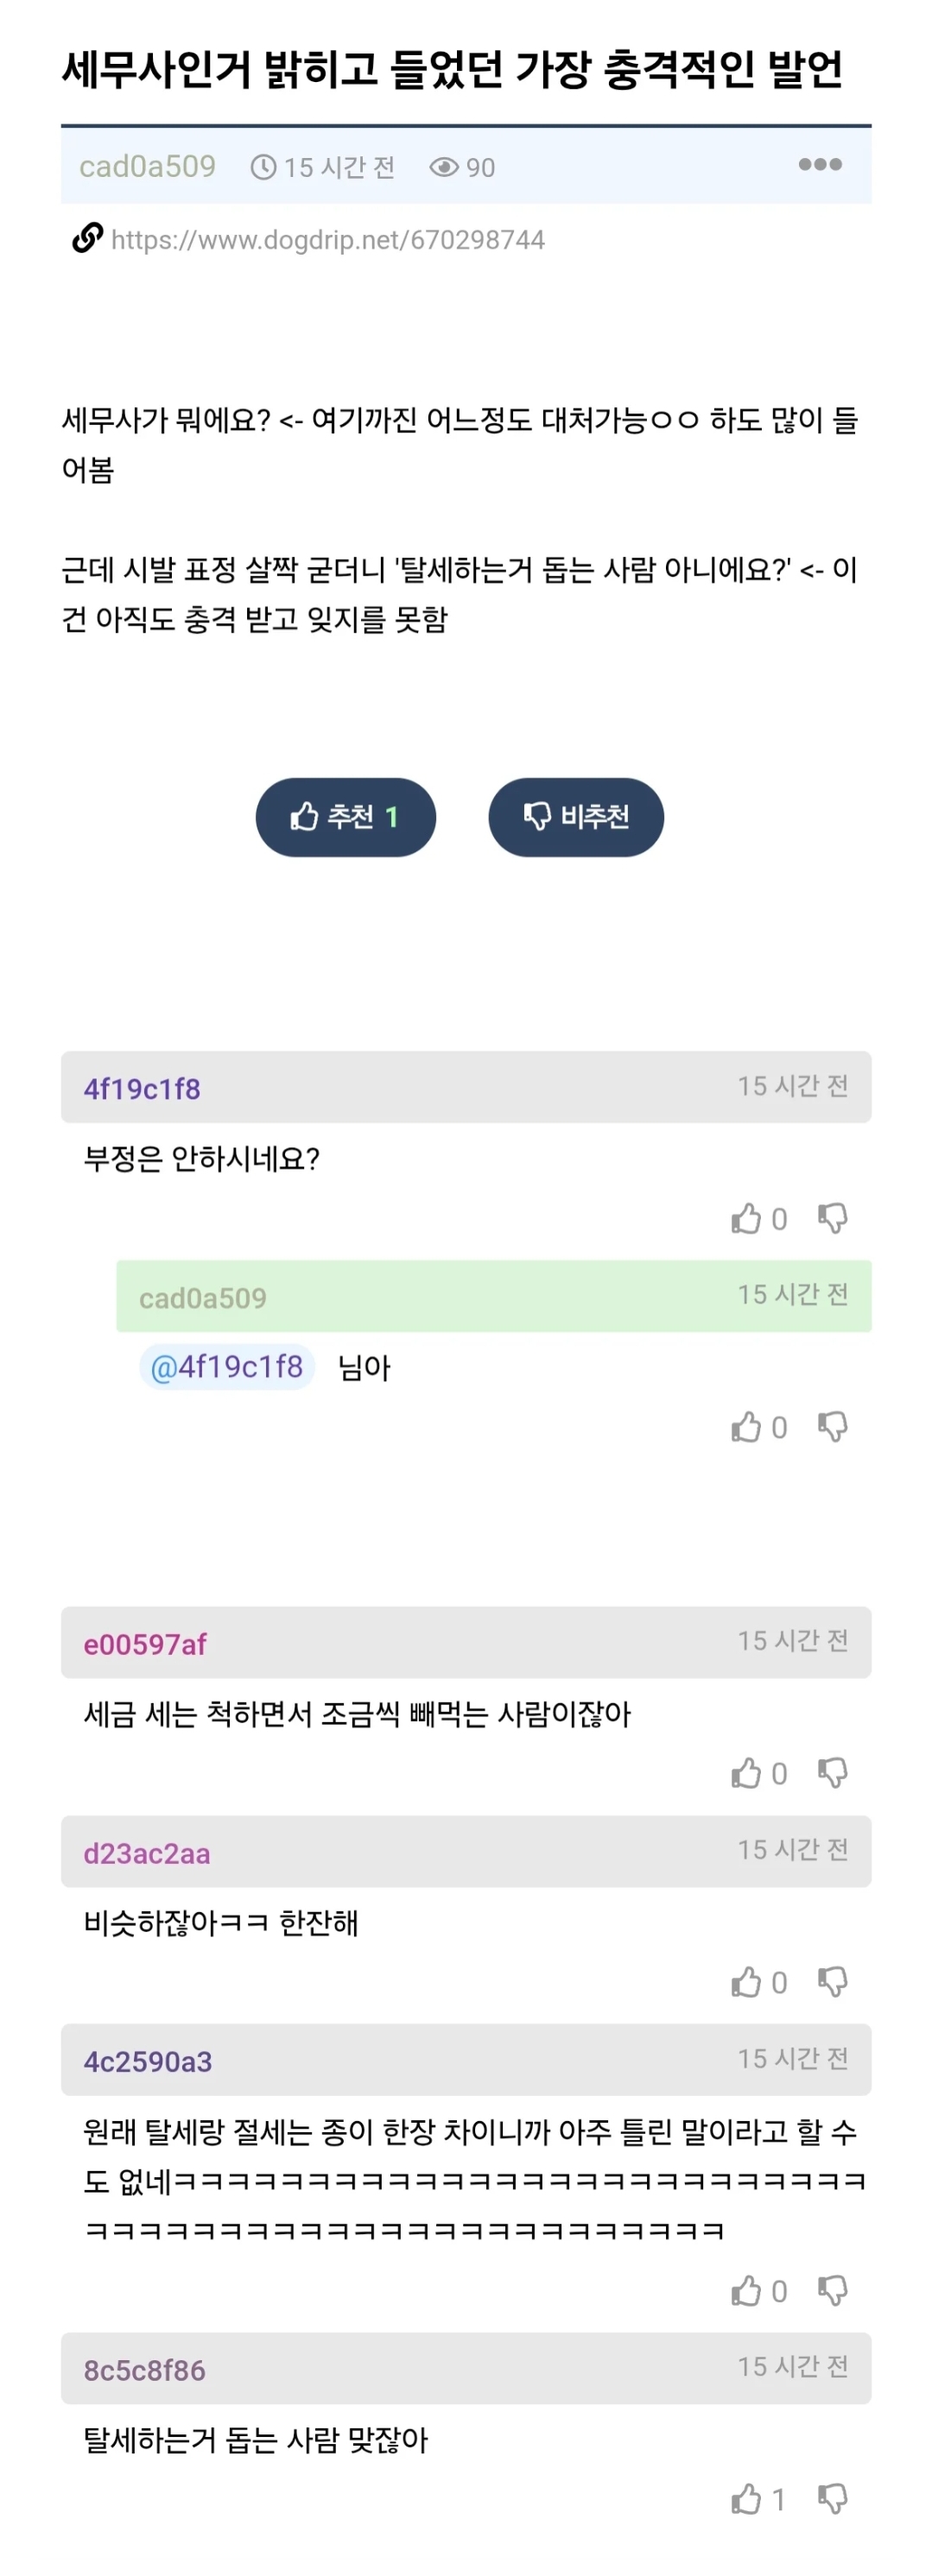Upvote the comment by d23ac2aa

(745, 1982)
